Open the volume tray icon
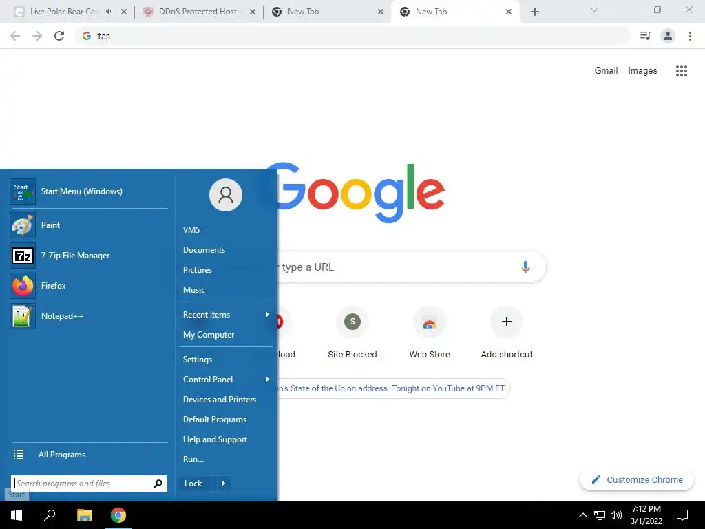This screenshot has width=705, height=529. tap(616, 515)
